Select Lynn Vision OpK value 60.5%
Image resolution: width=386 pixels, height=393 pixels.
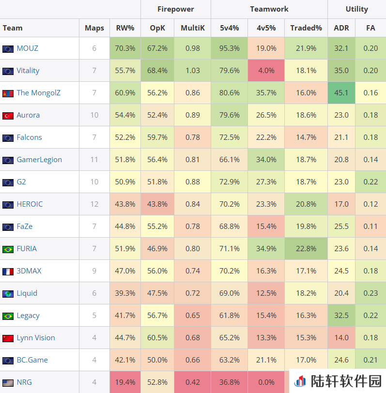point(157,338)
